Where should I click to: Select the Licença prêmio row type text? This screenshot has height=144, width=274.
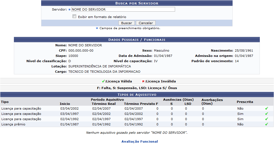tap(13, 124)
